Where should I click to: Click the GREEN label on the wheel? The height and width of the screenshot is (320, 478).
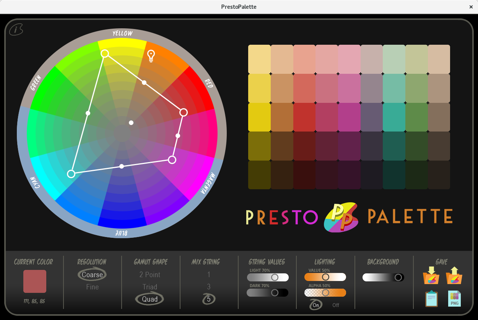click(36, 82)
